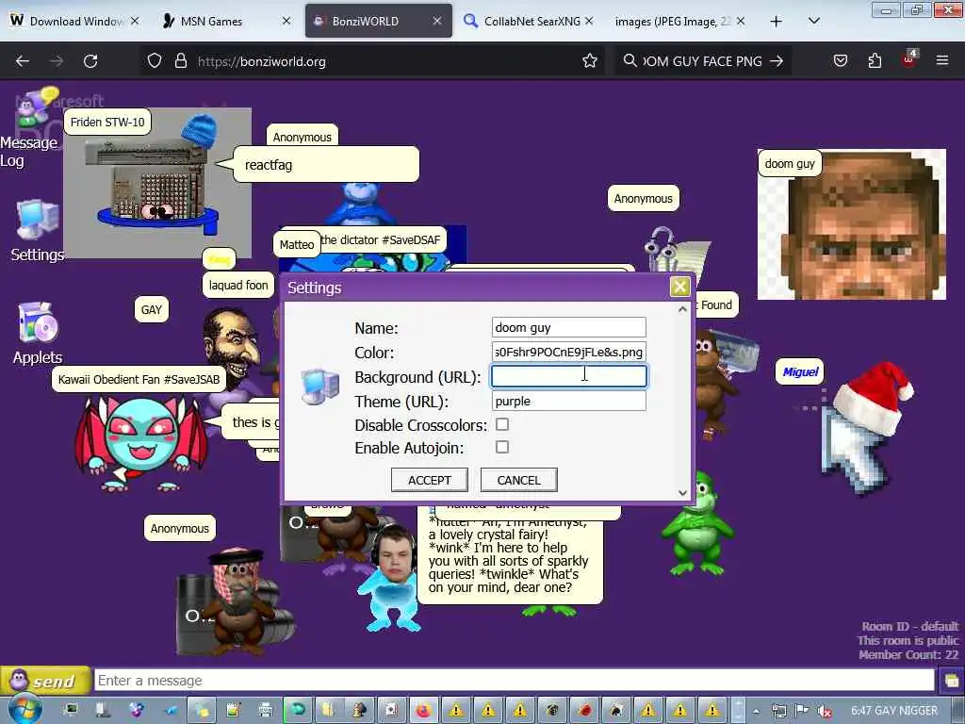Click the CANCEL button

[x=519, y=480]
